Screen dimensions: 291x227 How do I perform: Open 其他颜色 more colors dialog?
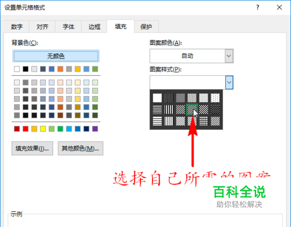click(x=80, y=148)
